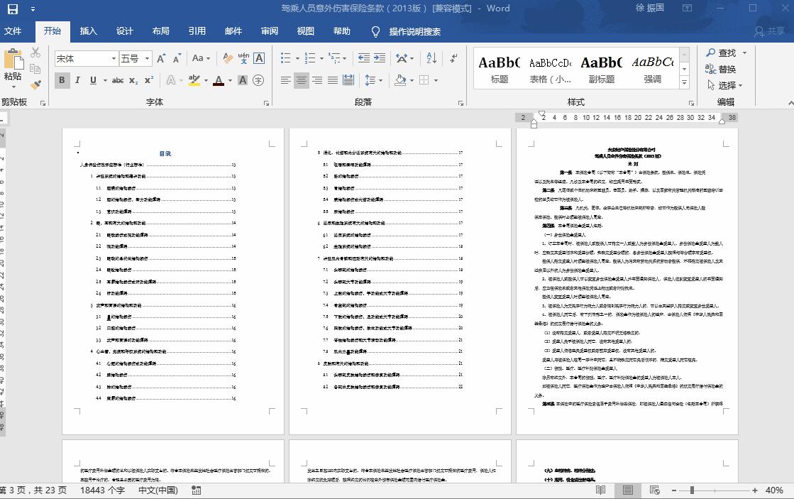Expand the line spacing dropdown

(380, 81)
